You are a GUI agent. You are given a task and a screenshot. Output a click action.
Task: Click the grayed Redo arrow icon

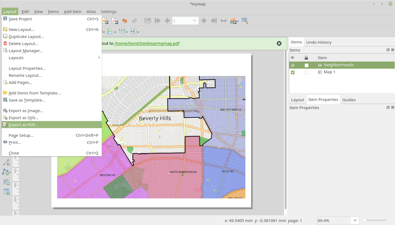134,21
